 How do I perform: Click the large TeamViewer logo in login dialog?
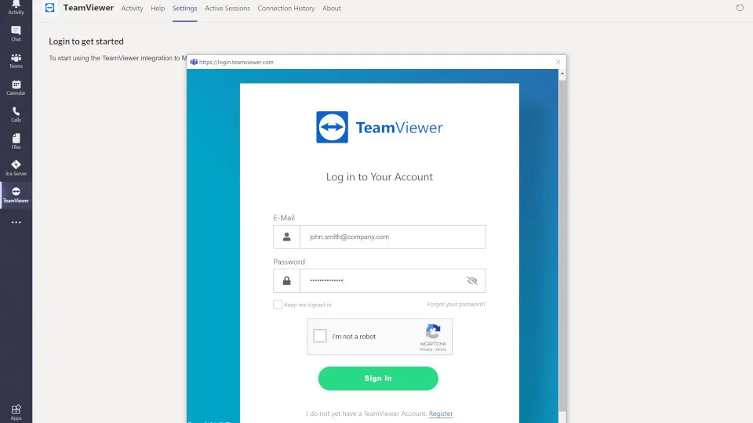380,127
